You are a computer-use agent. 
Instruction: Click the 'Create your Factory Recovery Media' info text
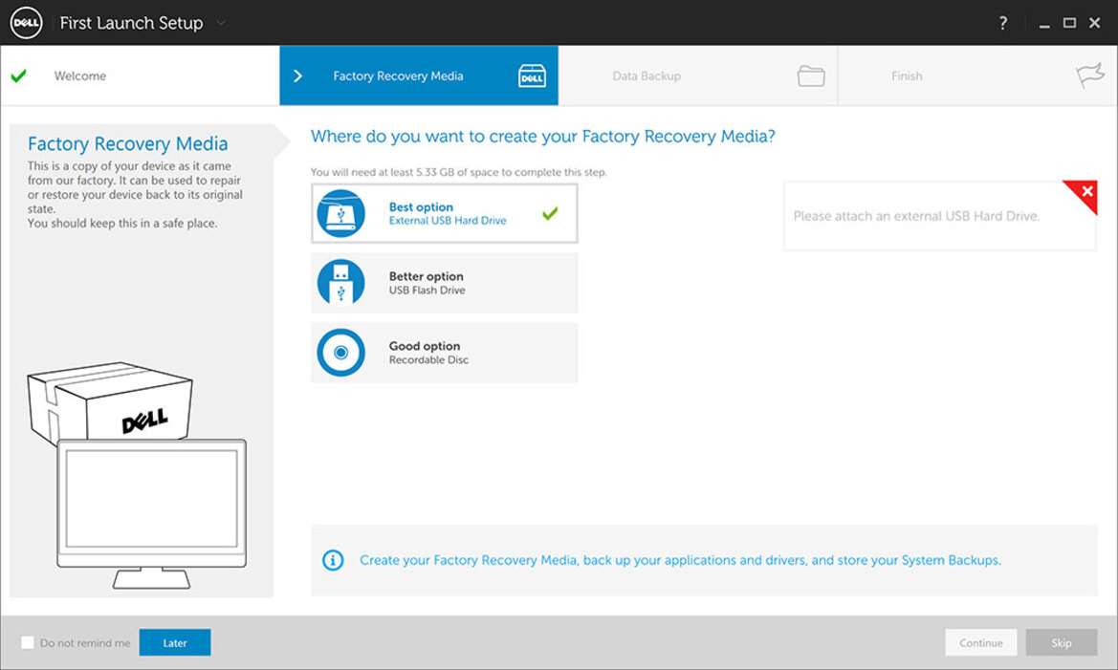pos(680,560)
